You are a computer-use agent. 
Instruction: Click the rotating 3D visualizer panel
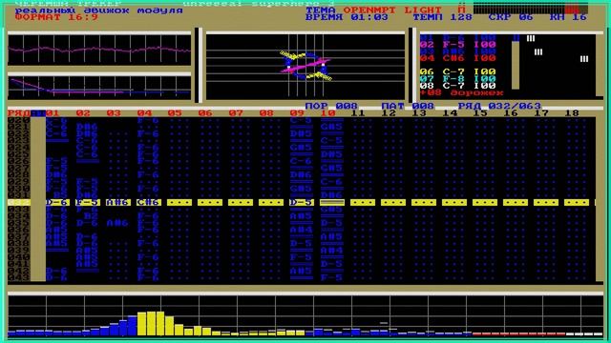pyautogui.click(x=305, y=67)
